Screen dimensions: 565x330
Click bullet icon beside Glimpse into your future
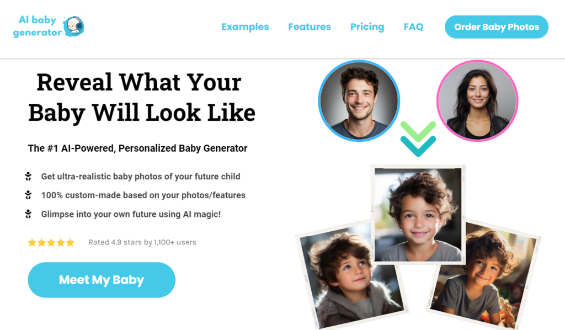tap(28, 214)
